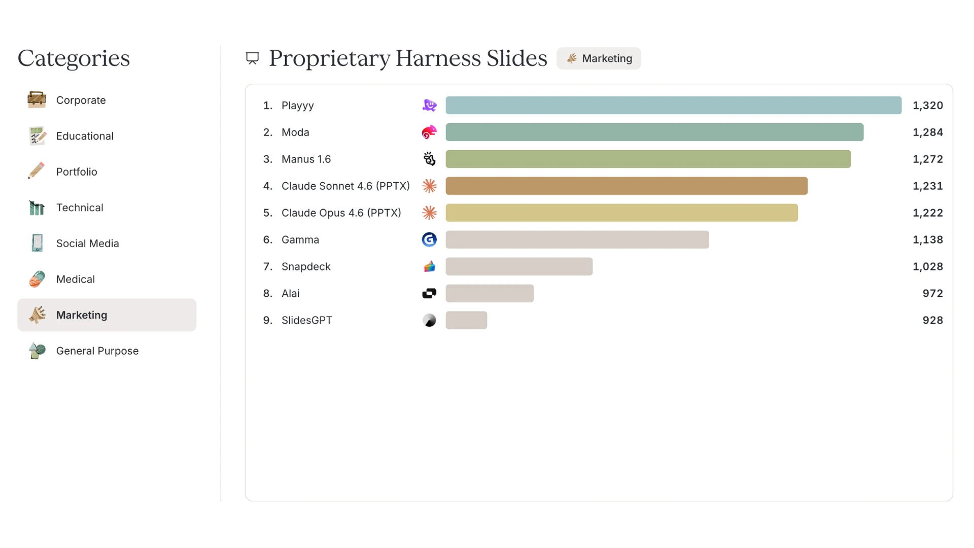974x548 pixels.
Task: Click the Claude Opus 4.6 score bar
Action: pos(622,213)
